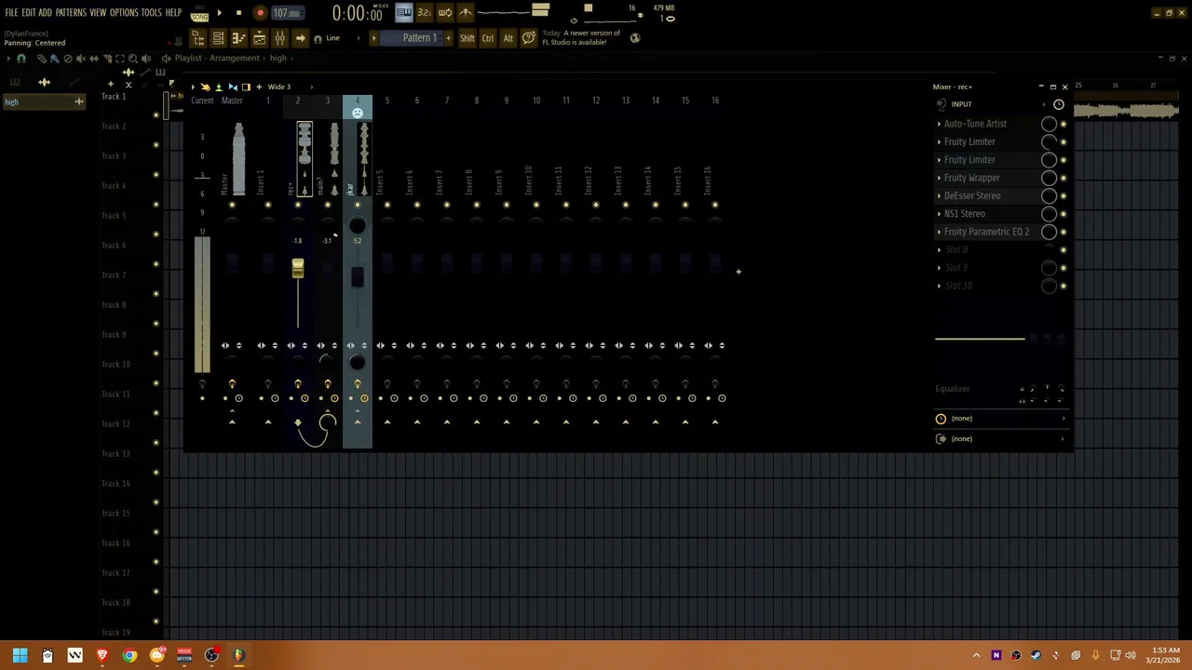Screen dimensions: 1192x670
Task: Add new pattern with plus button
Action: [448, 38]
